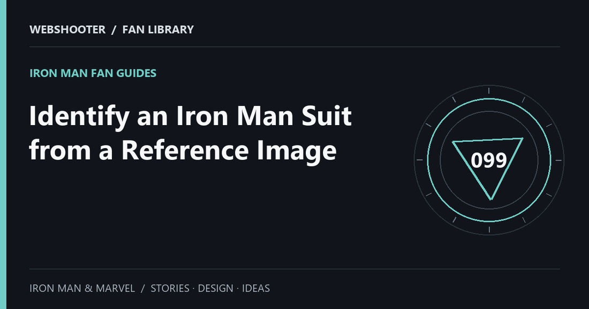The width and height of the screenshot is (589, 309).
Task: Click the WEBSHOOTER breadcrumb text
Action: click(x=67, y=29)
